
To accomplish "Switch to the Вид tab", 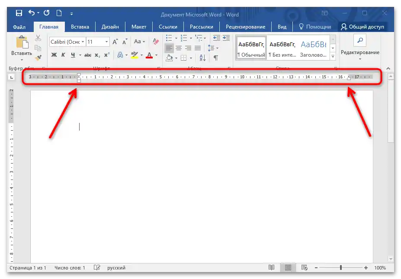I will coord(282,27).
